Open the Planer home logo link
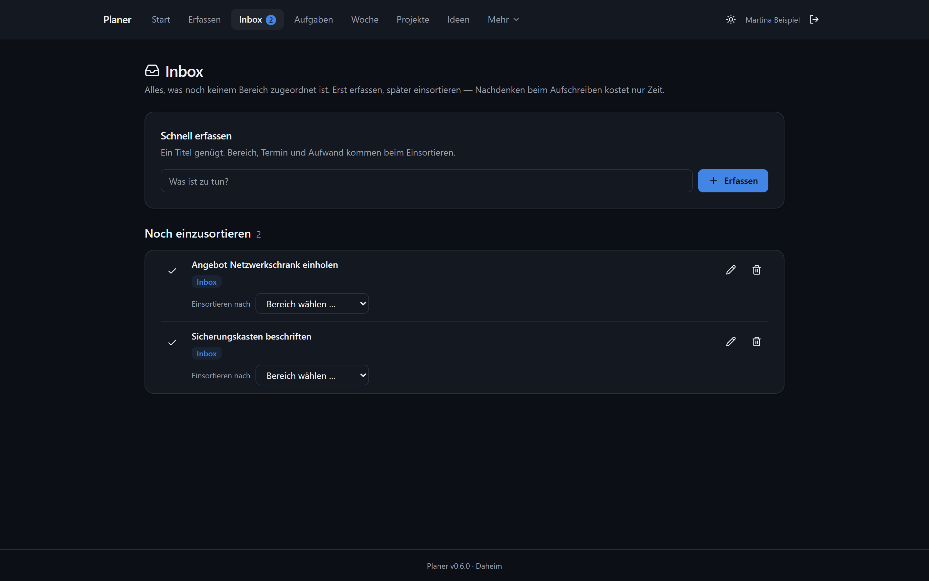This screenshot has height=581, width=929. [x=117, y=20]
